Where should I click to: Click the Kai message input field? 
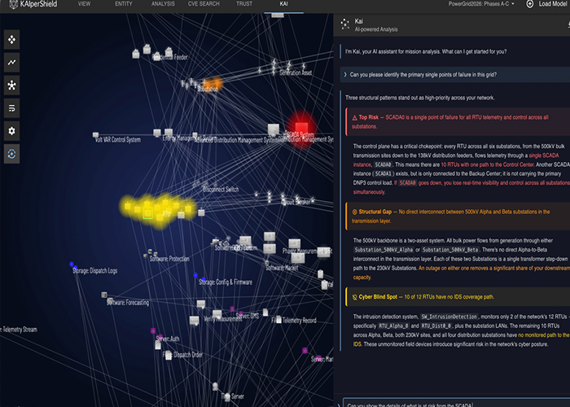pyautogui.click(x=456, y=403)
